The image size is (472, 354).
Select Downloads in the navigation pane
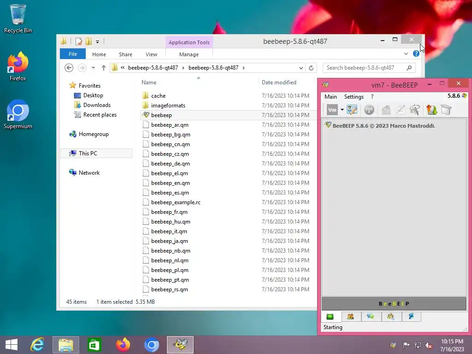(97, 105)
